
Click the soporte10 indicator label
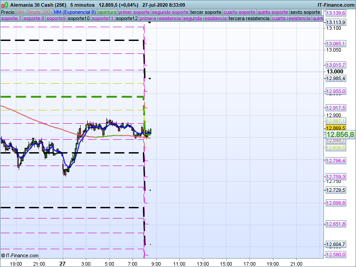pyautogui.click(x=79, y=19)
